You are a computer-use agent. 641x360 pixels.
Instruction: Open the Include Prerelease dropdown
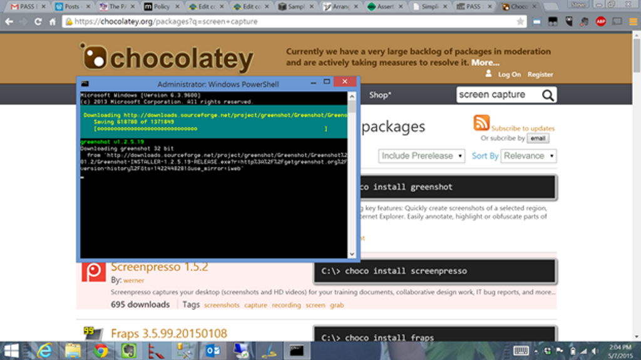(x=421, y=156)
